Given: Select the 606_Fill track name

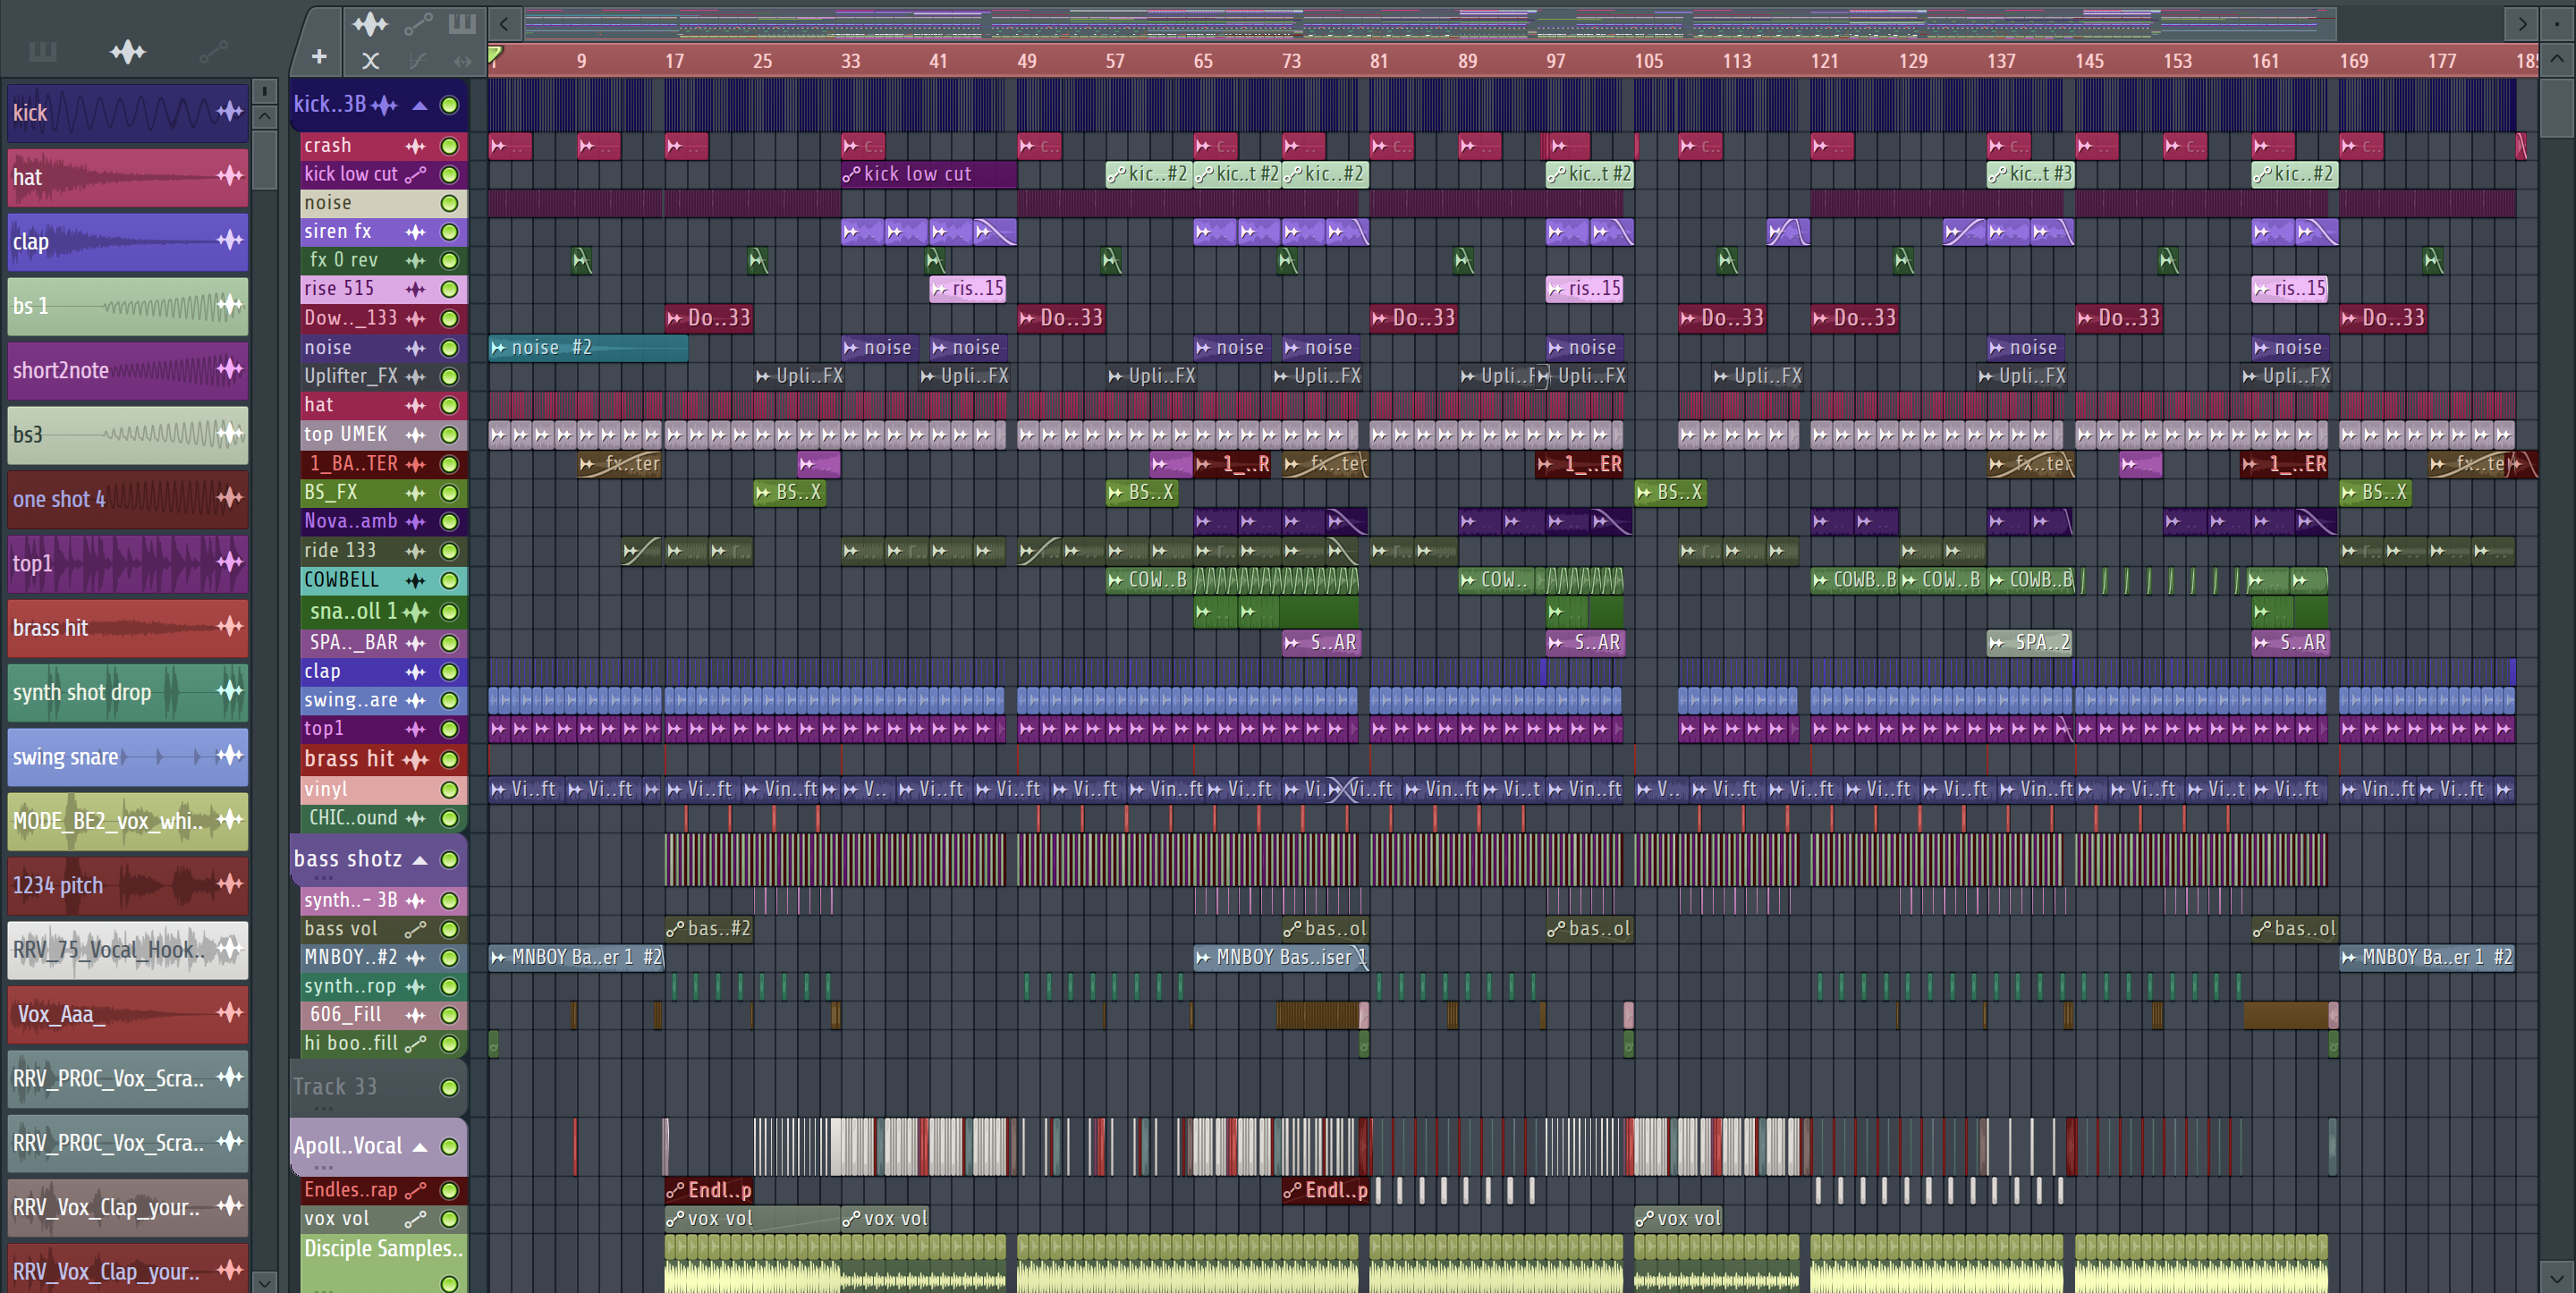Looking at the screenshot, I should point(345,1014).
